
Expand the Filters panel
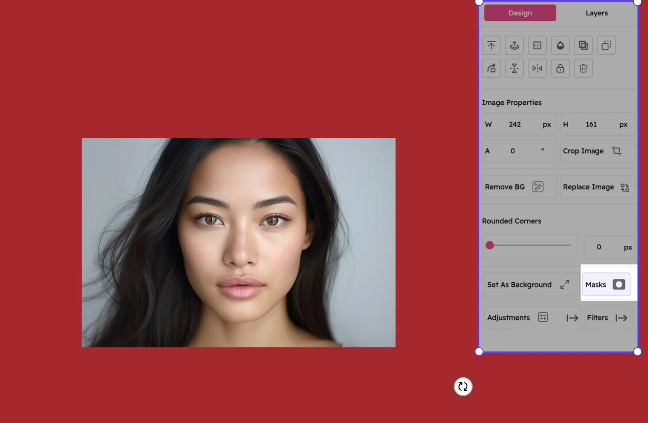pos(608,318)
